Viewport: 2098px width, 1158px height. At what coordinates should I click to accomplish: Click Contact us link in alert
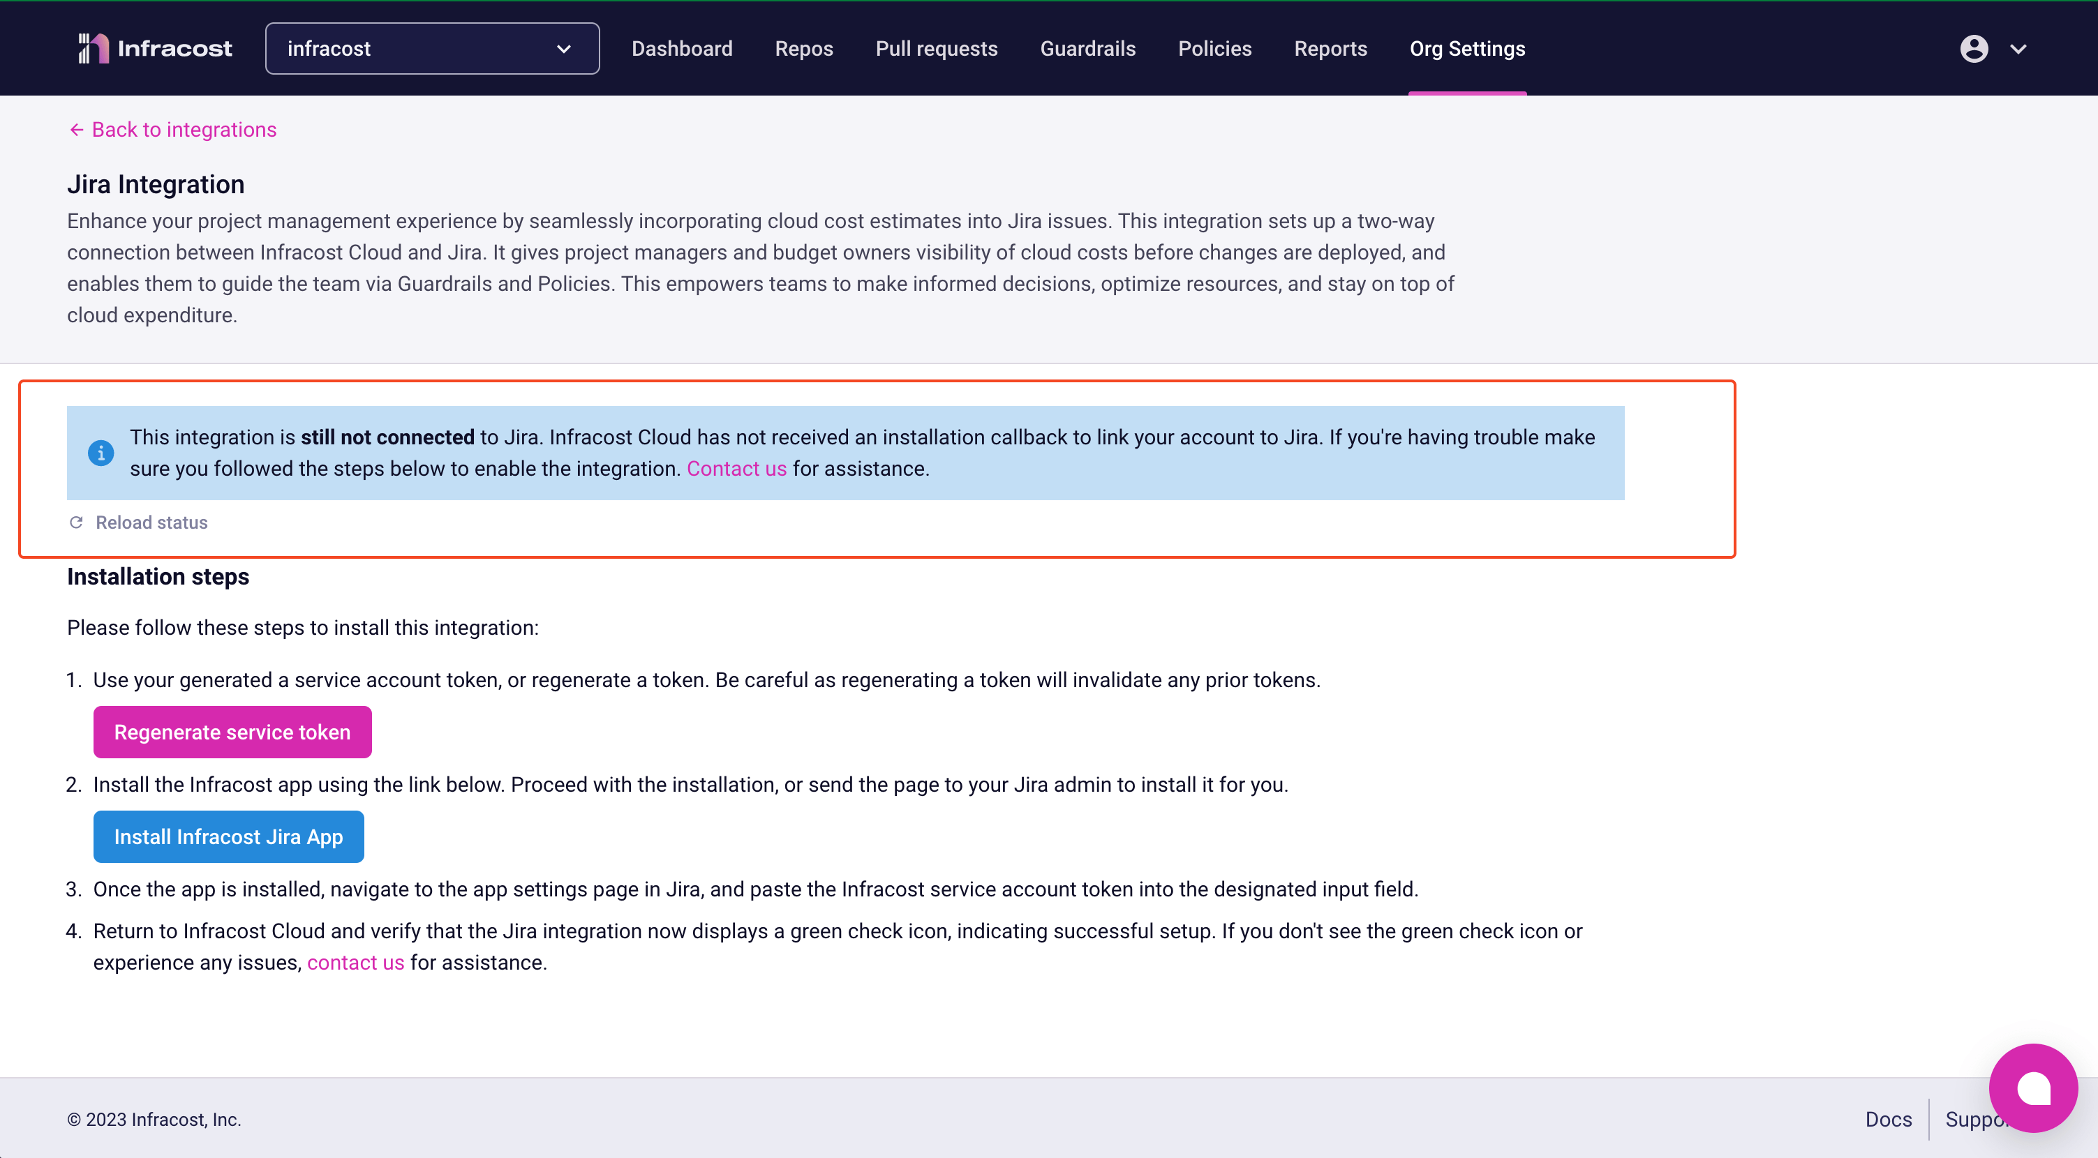tap(736, 468)
